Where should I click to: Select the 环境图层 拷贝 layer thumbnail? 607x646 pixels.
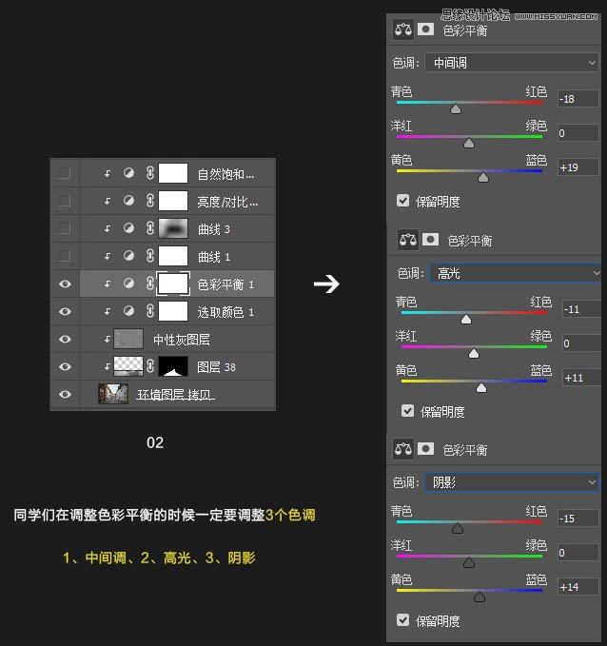tap(113, 394)
